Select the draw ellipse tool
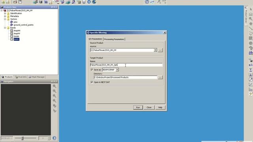Viewport: 253px width, 142px height. [251, 43]
